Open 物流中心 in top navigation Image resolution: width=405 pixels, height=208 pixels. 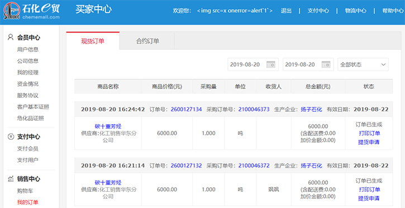355,11
